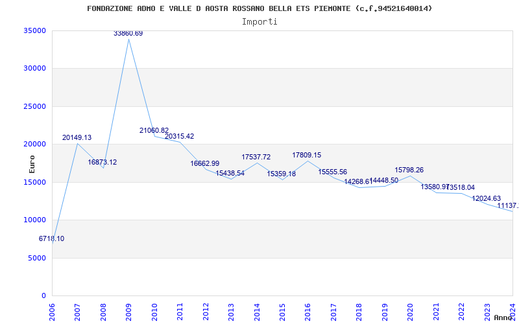Select the 20149.13 data label

click(x=77, y=137)
